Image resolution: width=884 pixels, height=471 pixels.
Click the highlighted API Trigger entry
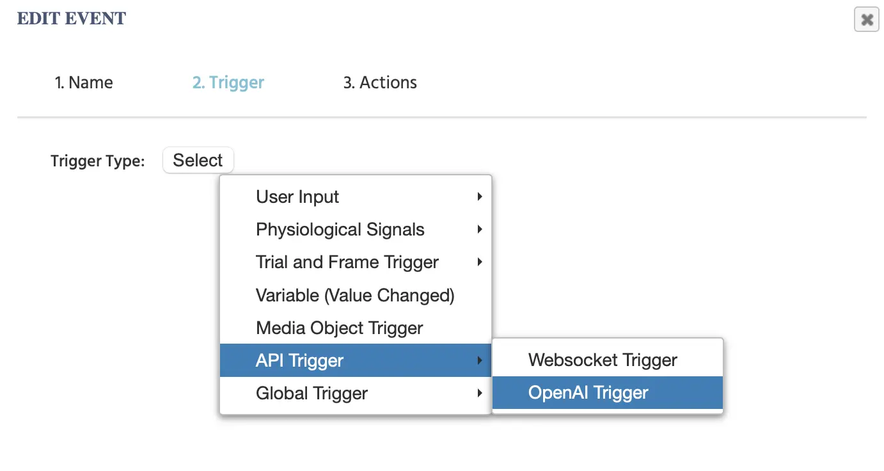(299, 361)
